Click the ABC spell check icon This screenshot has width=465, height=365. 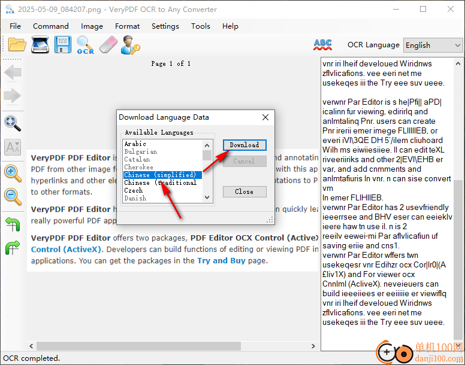(x=322, y=45)
